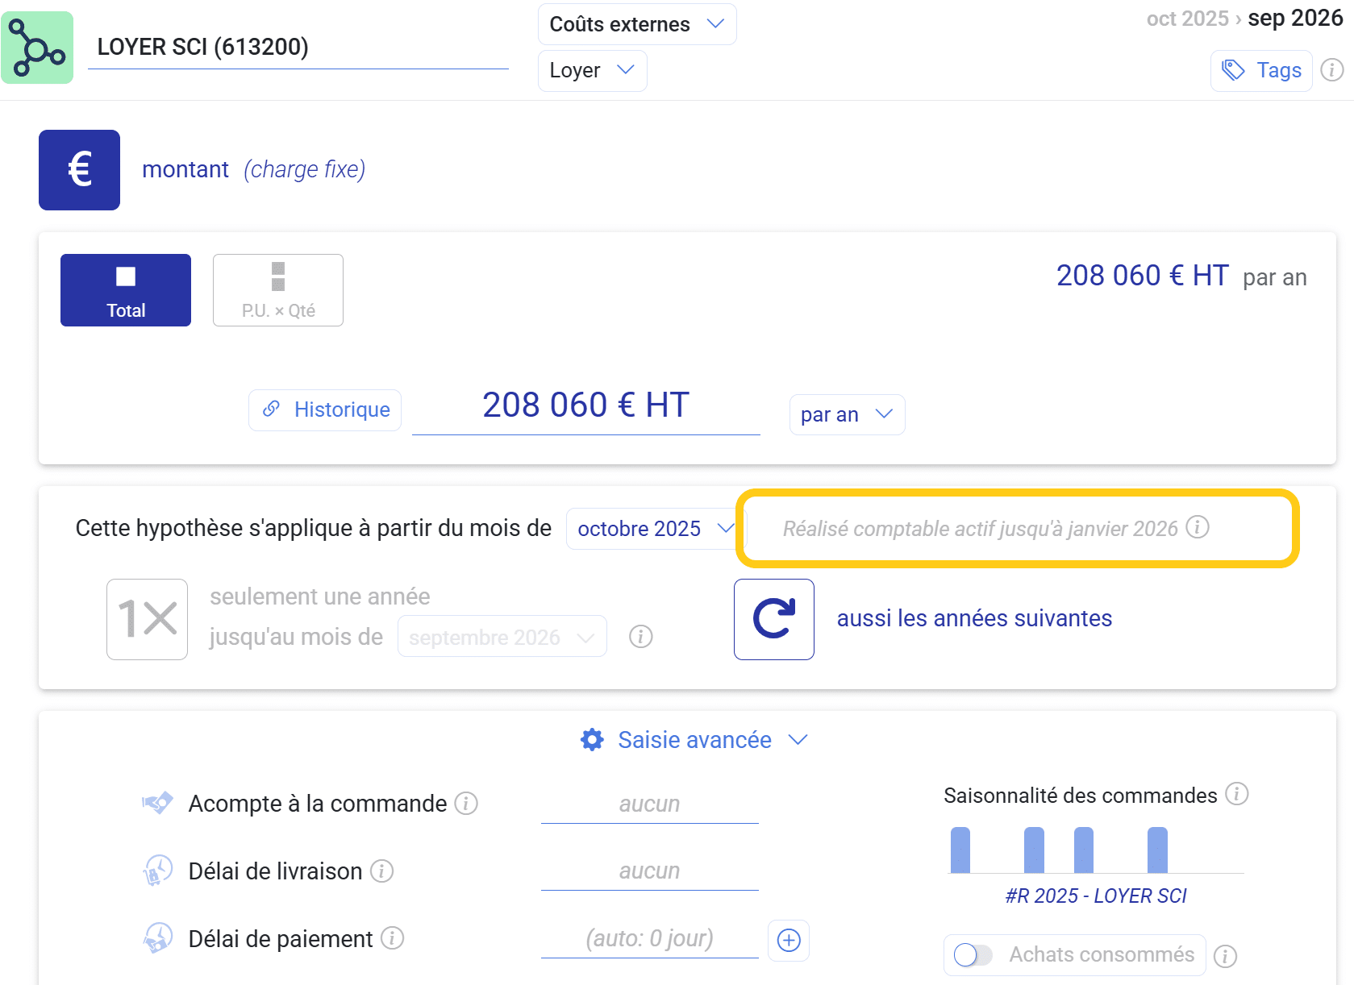Screen dimensions: 1354x985
Task: Open the Coûts externes dropdown
Action: (636, 24)
